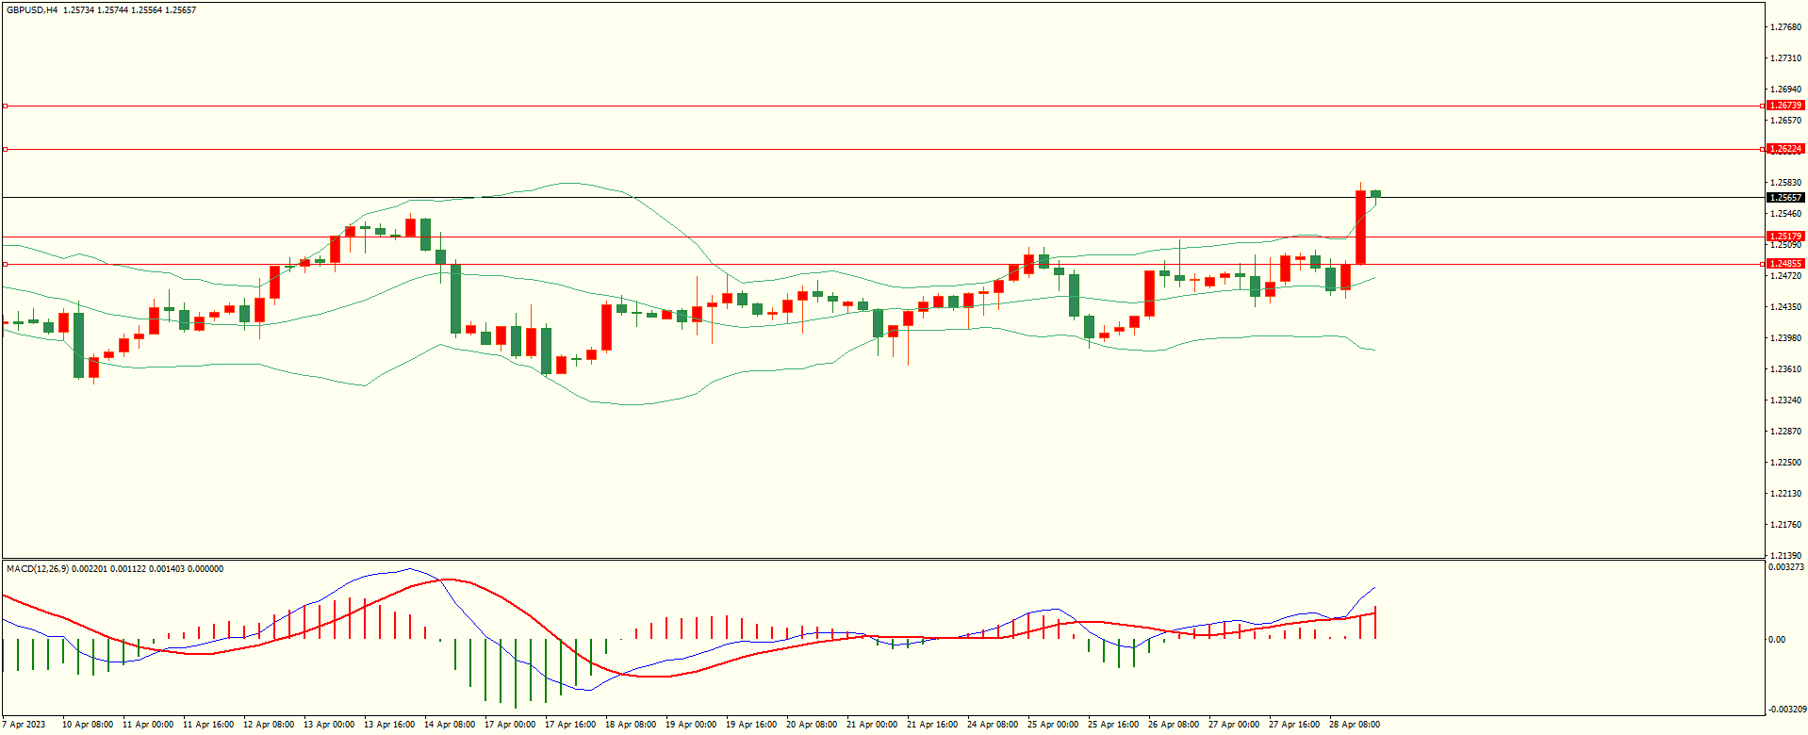Click the 1.27310 price axis label

(1786, 58)
